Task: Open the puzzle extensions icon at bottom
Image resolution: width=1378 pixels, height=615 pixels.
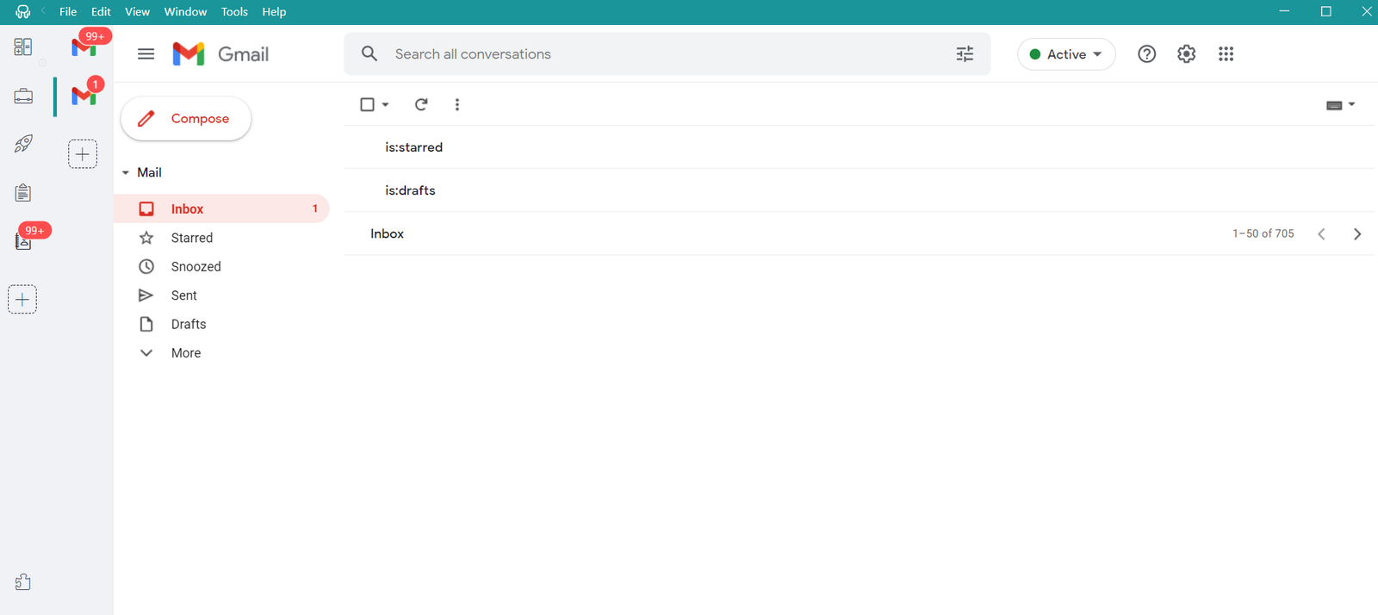Action: coord(23,582)
